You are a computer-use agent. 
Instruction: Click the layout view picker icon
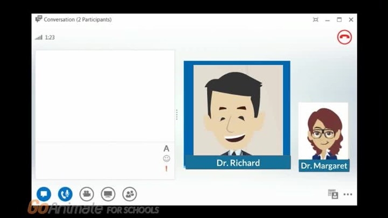(333, 194)
